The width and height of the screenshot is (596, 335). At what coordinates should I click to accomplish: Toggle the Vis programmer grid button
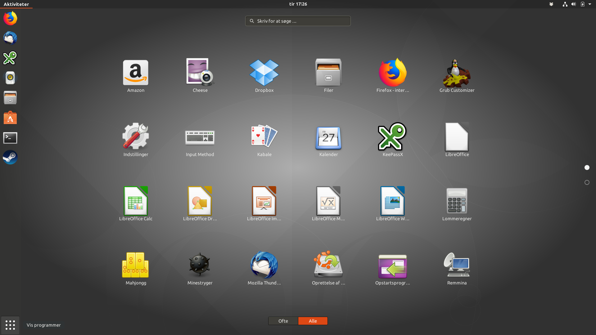tap(10, 325)
